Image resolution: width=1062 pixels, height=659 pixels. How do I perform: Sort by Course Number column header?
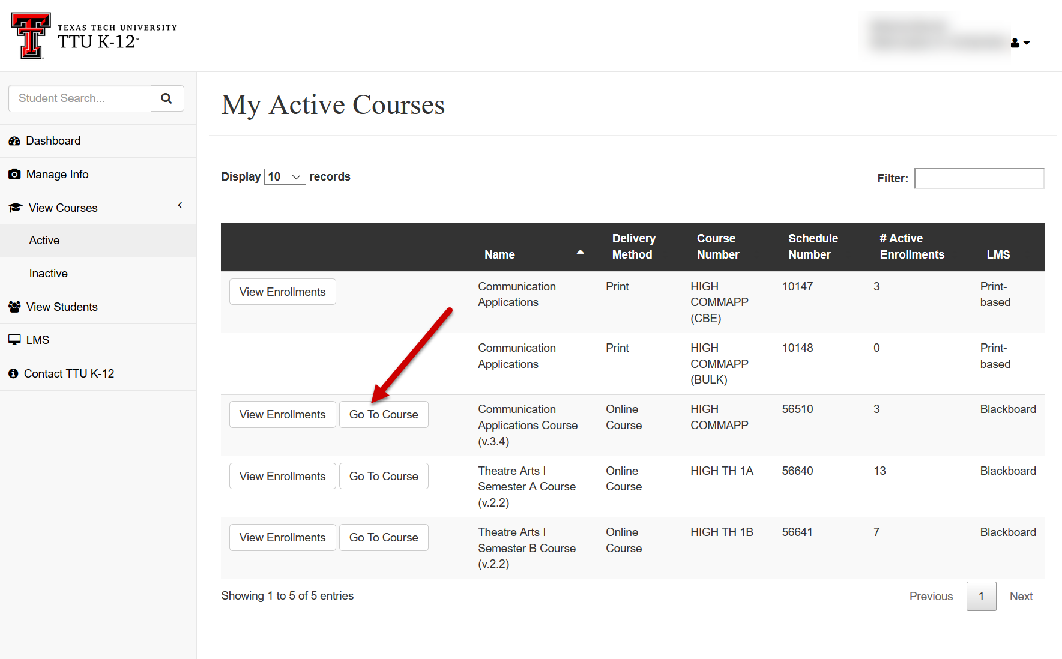(718, 247)
